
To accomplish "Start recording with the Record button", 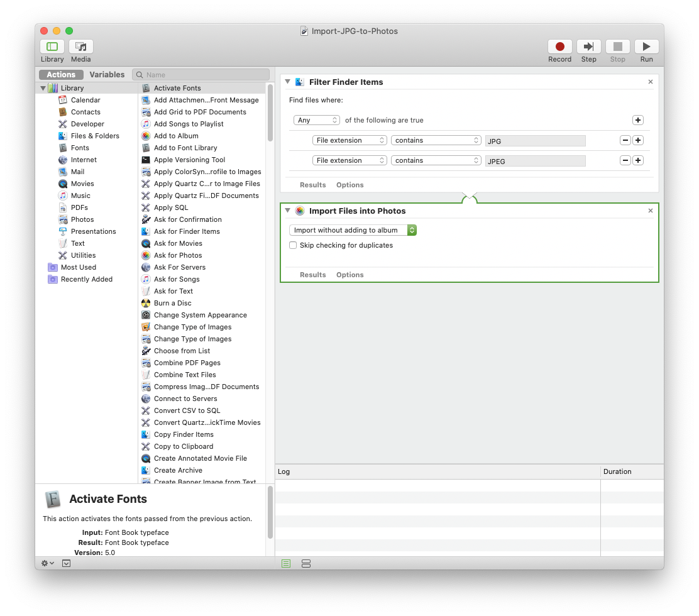I will click(560, 47).
